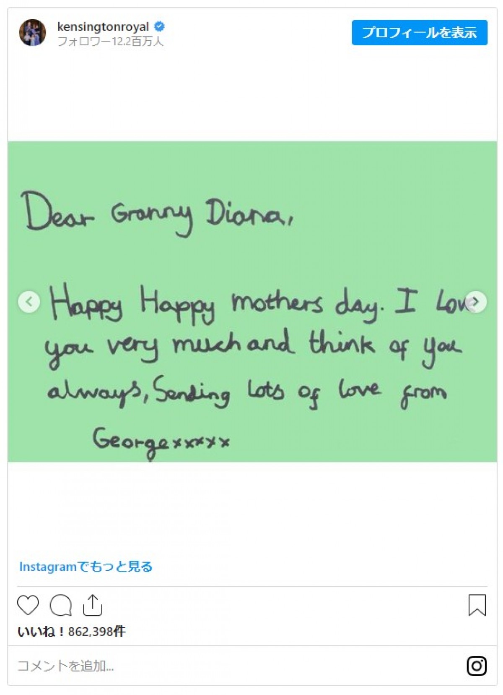
Task: Advance to the next carousel image
Action: click(x=476, y=301)
